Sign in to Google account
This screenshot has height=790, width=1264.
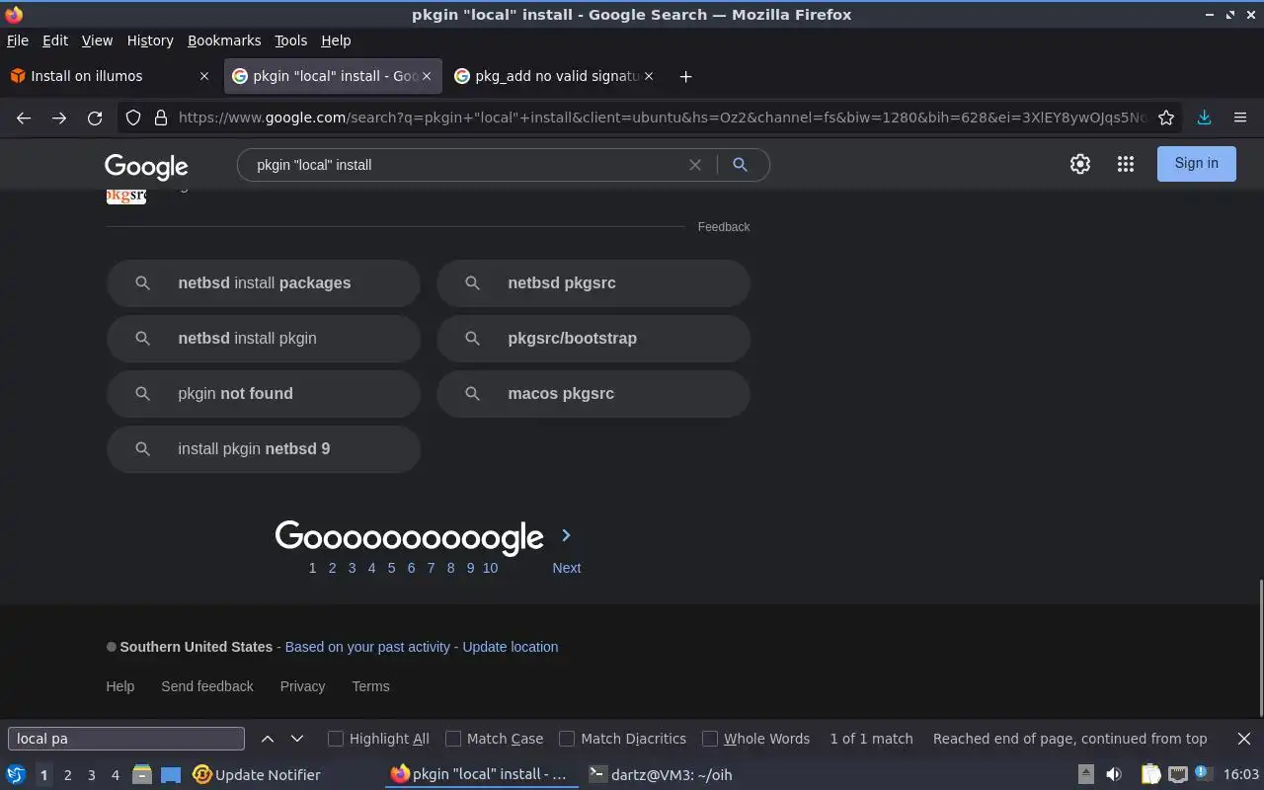pyautogui.click(x=1196, y=164)
